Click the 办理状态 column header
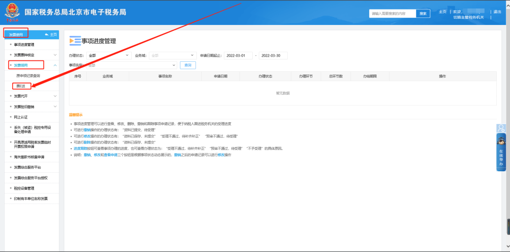510x252 pixels. pyautogui.click(x=265, y=76)
